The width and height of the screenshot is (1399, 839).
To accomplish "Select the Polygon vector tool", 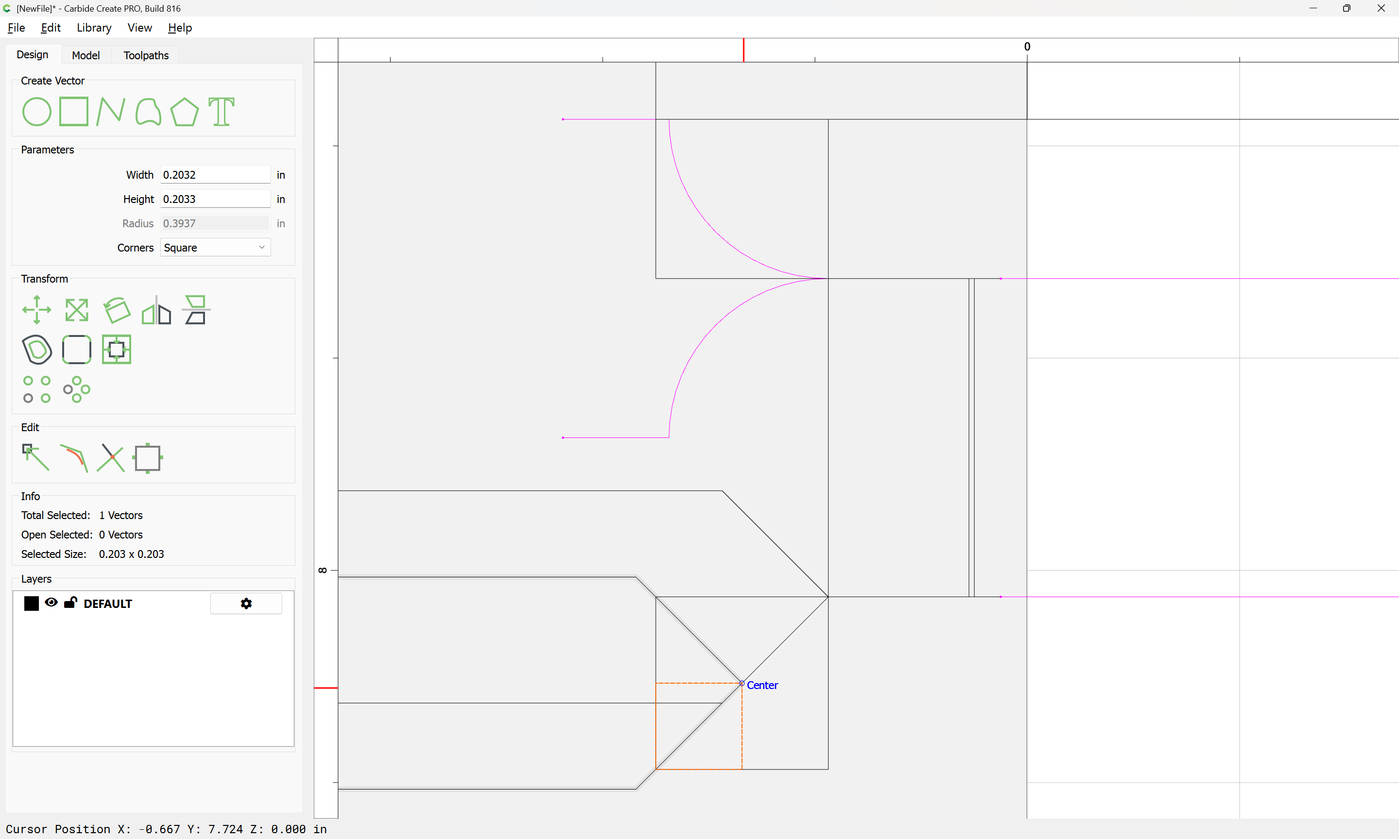I will pyautogui.click(x=184, y=111).
